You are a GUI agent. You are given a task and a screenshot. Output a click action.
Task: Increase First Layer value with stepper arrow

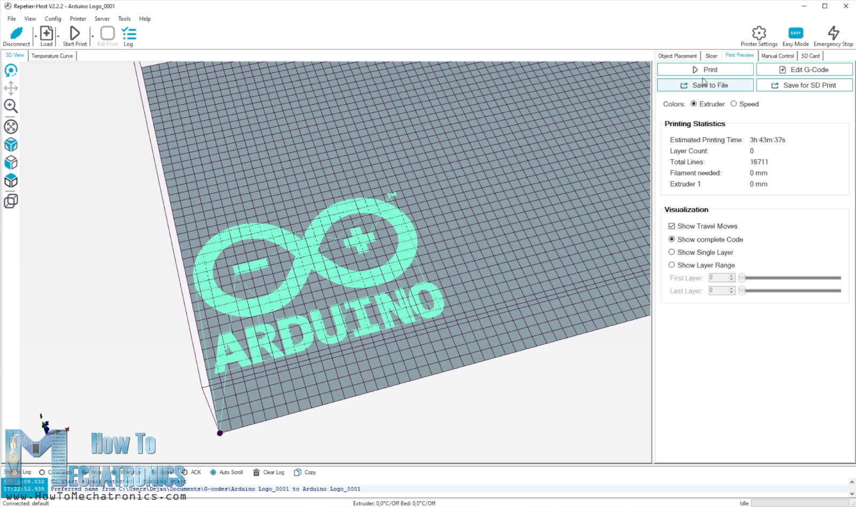click(x=731, y=275)
